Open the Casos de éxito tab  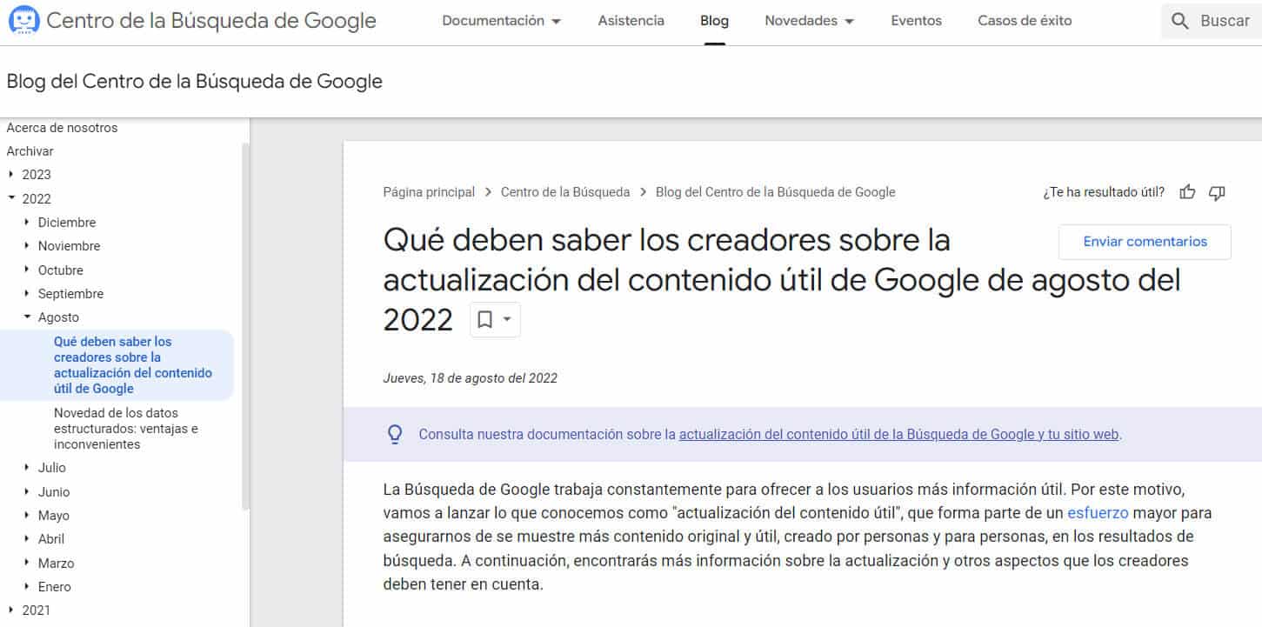click(x=1025, y=20)
